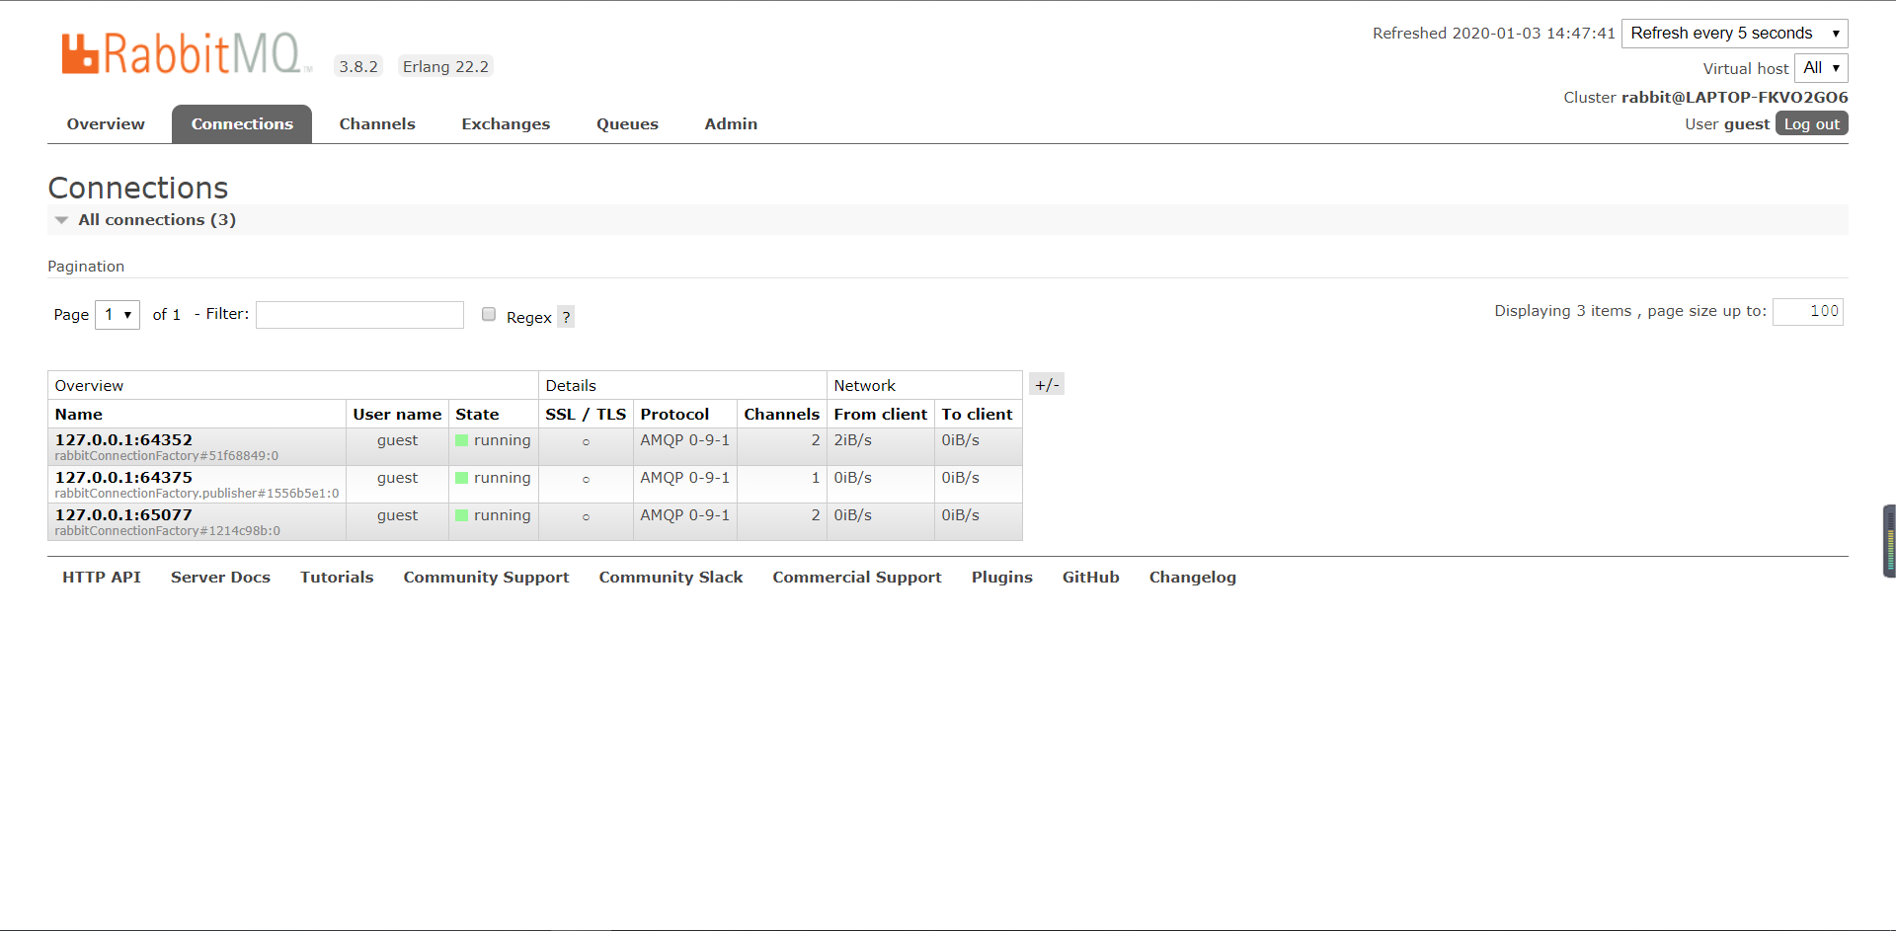Enable the Regex checkbox
Image resolution: width=1896 pixels, height=931 pixels.
[489, 314]
